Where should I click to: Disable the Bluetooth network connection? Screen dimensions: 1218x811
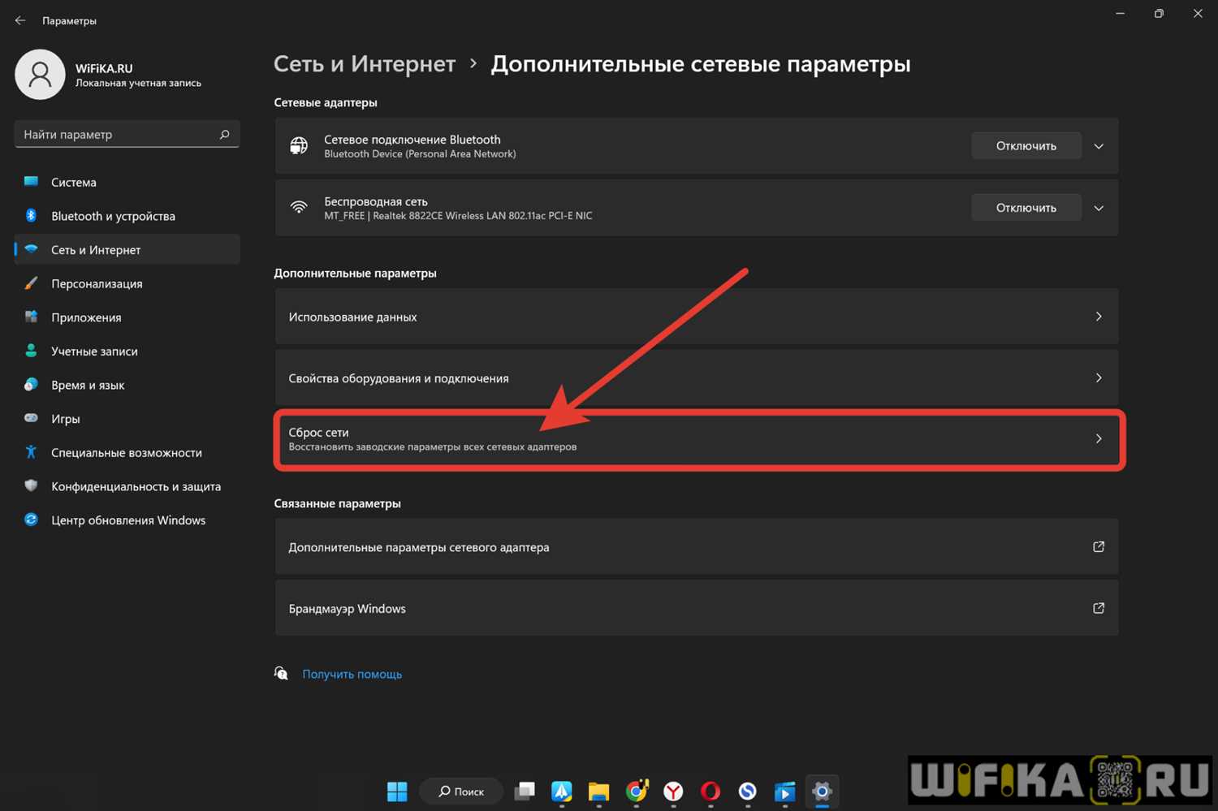1026,146
